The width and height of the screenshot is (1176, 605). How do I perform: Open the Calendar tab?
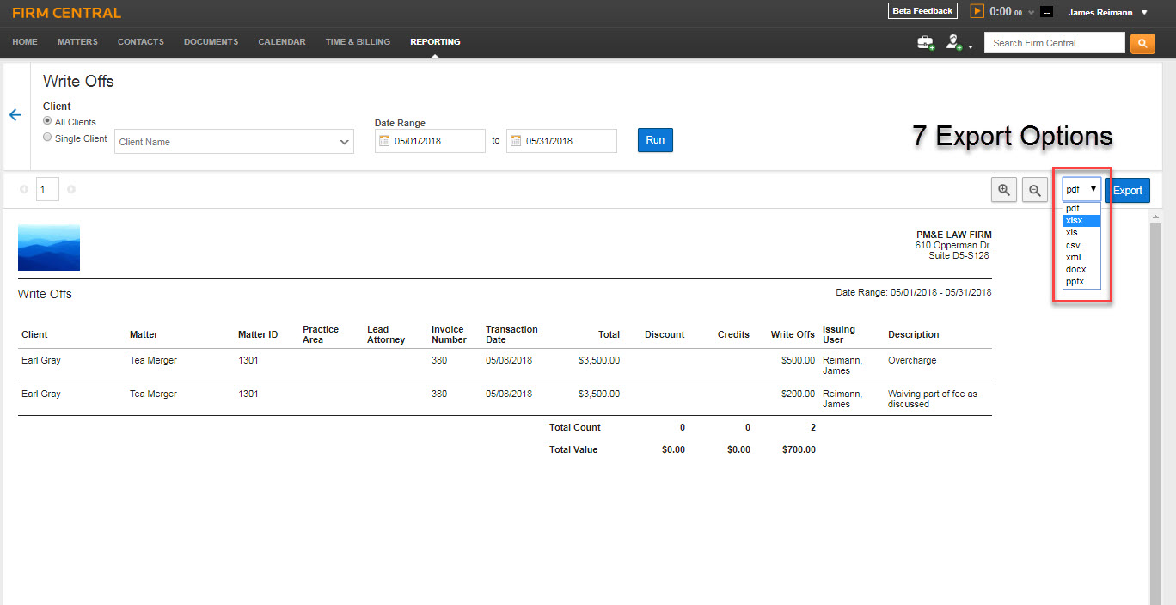282,42
